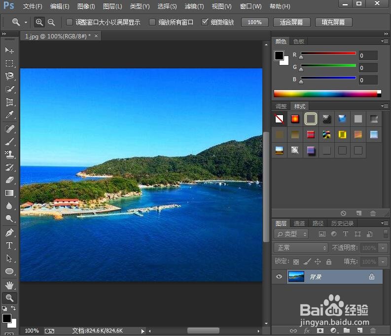
Task: Select the Crop tool
Action: pos(9,102)
